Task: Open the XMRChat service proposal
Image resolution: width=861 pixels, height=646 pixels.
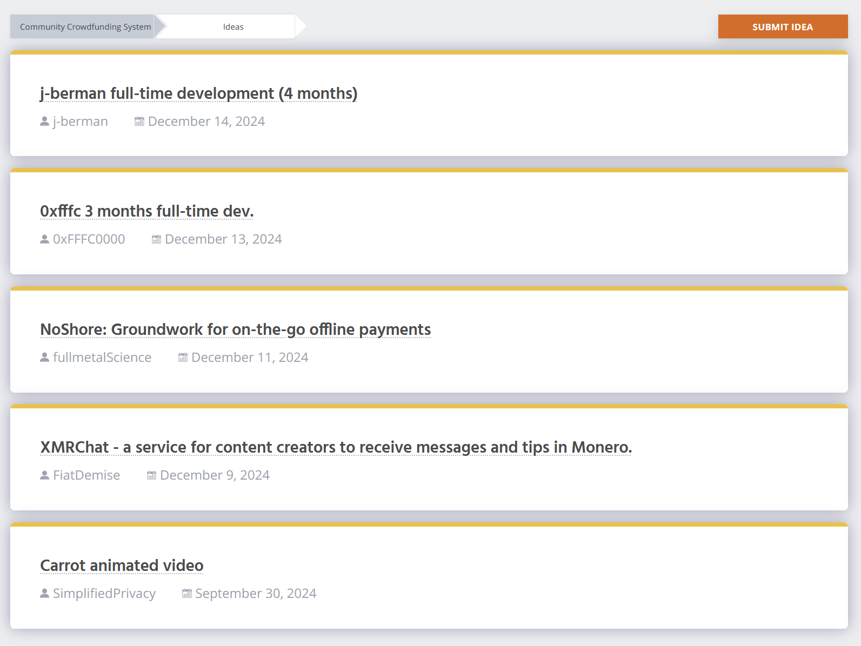Action: (x=336, y=447)
